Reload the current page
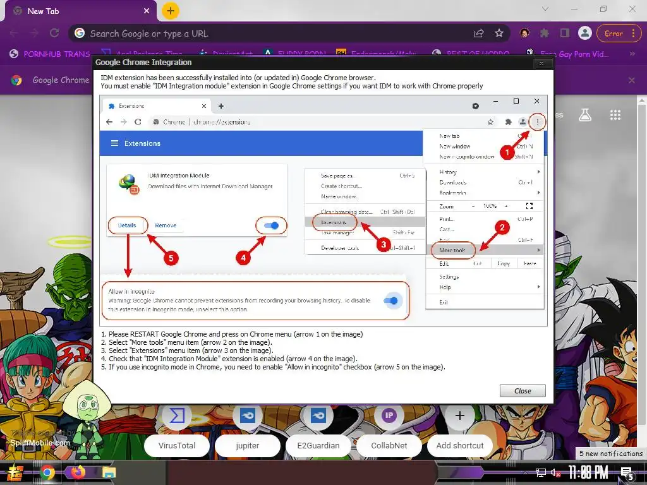This screenshot has width=647, height=485. 54,33
